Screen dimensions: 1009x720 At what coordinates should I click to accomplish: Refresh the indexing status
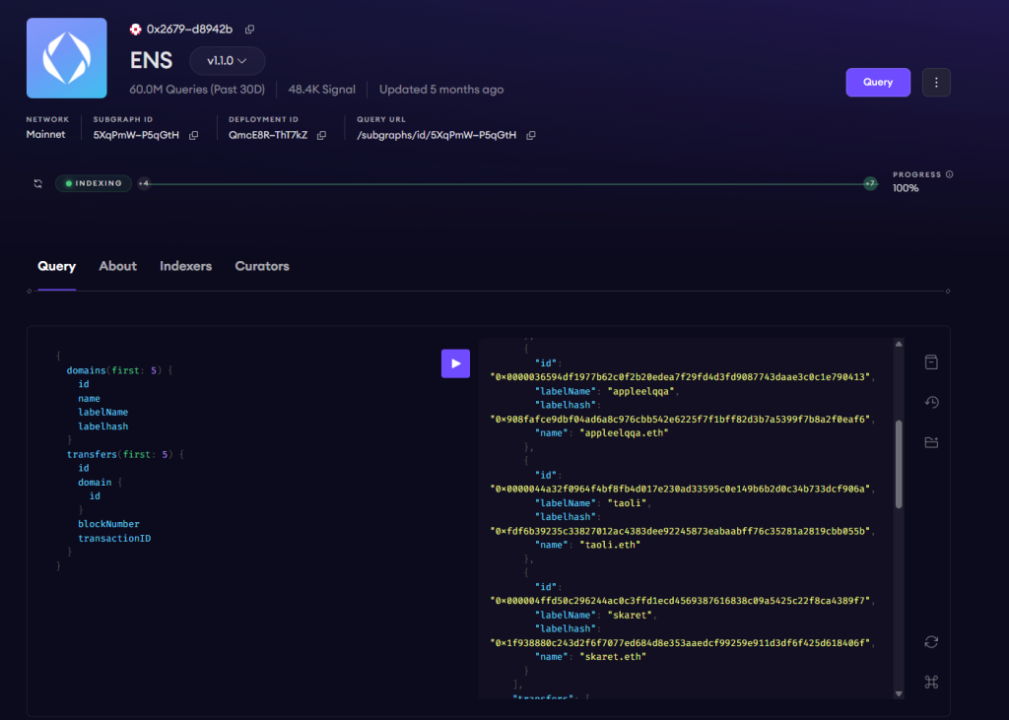pyautogui.click(x=38, y=183)
